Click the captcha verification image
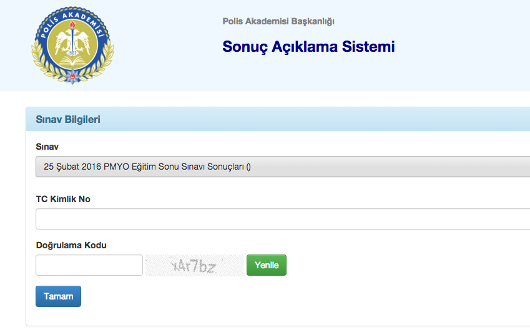Viewport: 530px width, 330px height. 194,266
